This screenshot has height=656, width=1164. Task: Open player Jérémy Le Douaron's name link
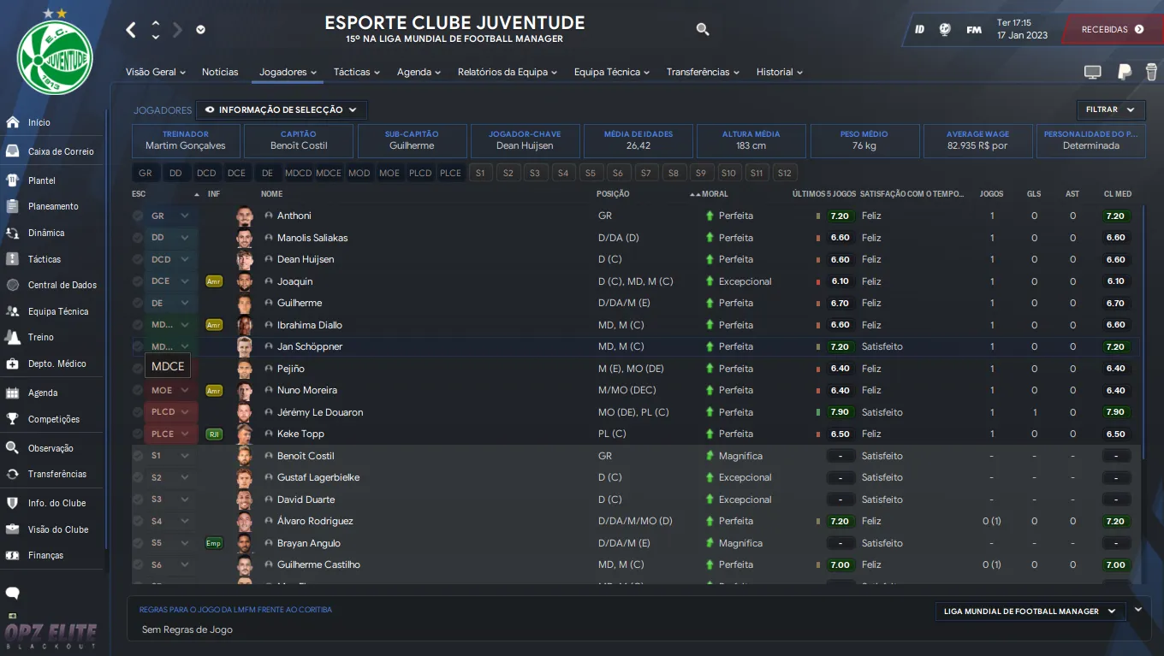point(319,412)
